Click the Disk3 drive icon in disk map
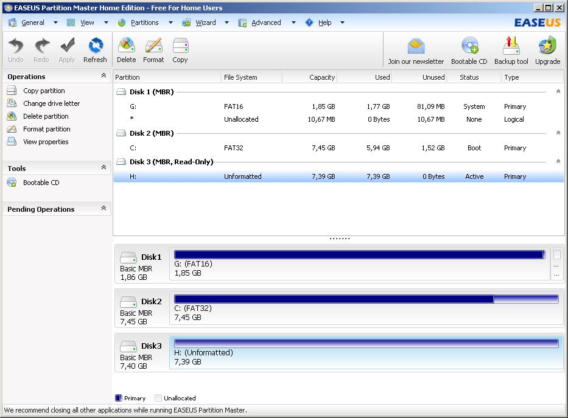Image resolution: width=568 pixels, height=418 pixels. [x=128, y=346]
